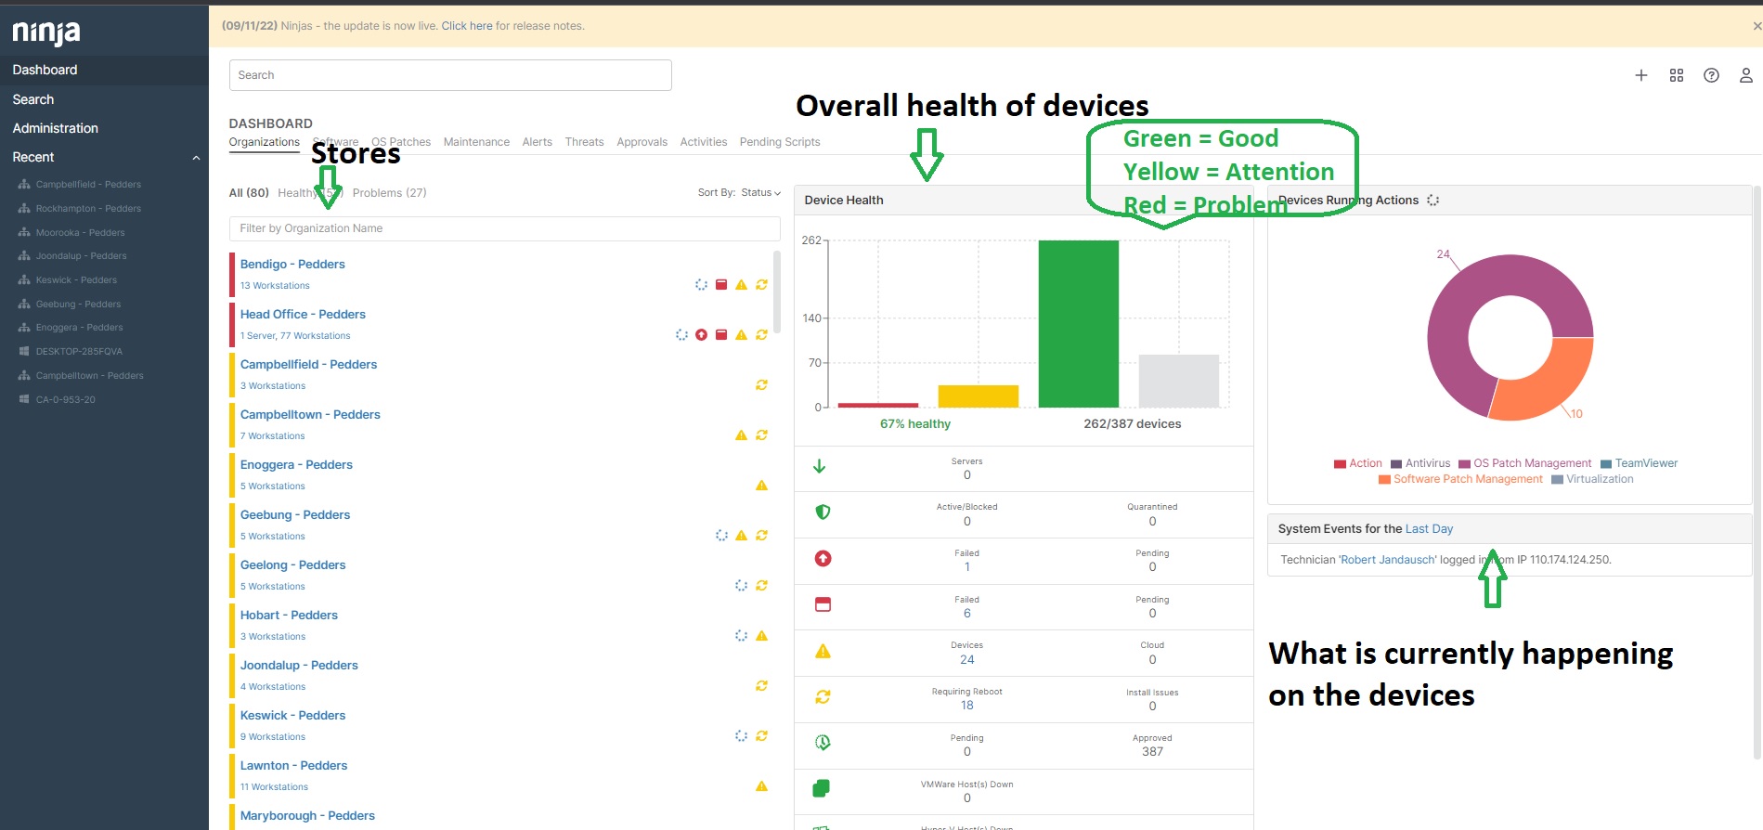Switch to the Alerts tab
Screen dimensions: 1763x830
coord(537,142)
